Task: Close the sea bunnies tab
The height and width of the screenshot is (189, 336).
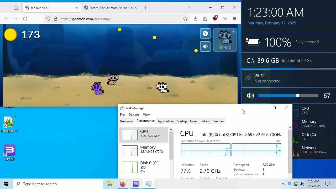Action: pos(77,8)
